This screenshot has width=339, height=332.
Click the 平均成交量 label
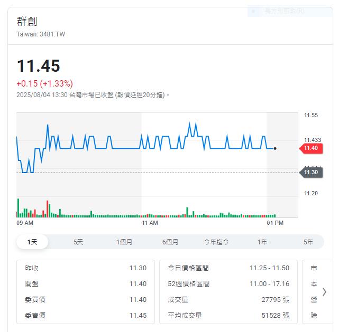coord(185,316)
